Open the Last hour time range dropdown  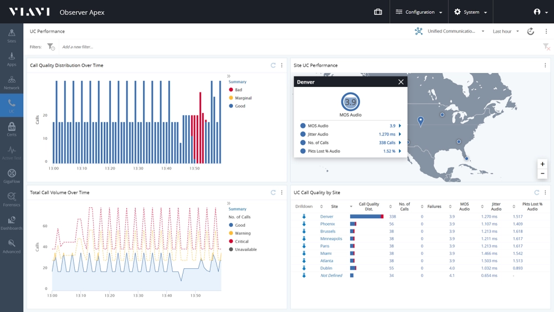click(506, 32)
